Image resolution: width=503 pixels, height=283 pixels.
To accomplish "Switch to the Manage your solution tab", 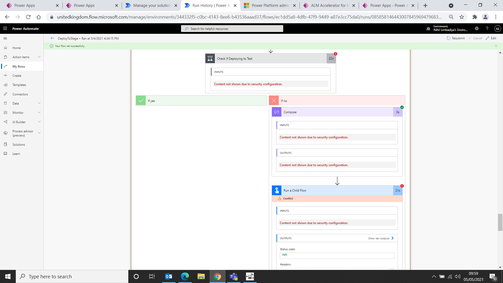I will (151, 5).
